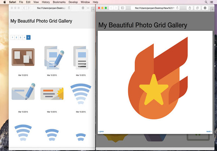Viewport: 217px width, 151px height.
Task: Go to gallery page 1
Action: pyautogui.click(x=13, y=37)
